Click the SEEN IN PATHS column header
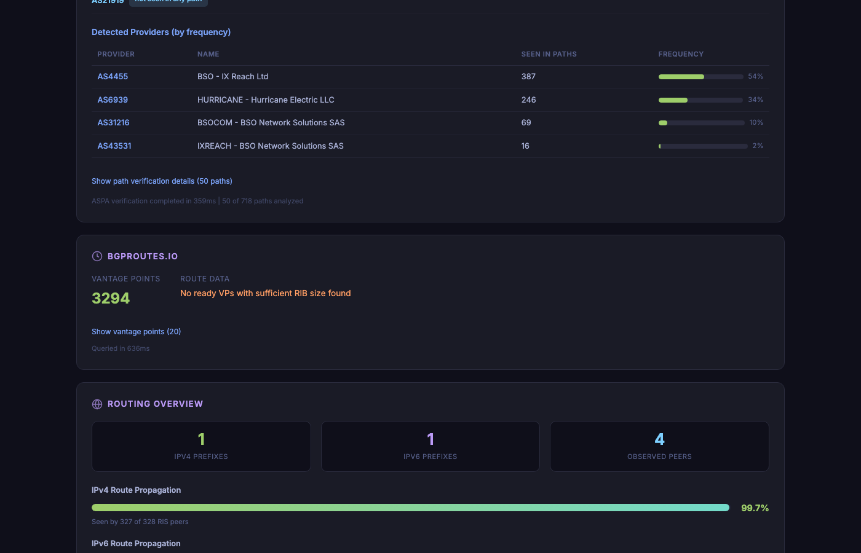 click(549, 54)
